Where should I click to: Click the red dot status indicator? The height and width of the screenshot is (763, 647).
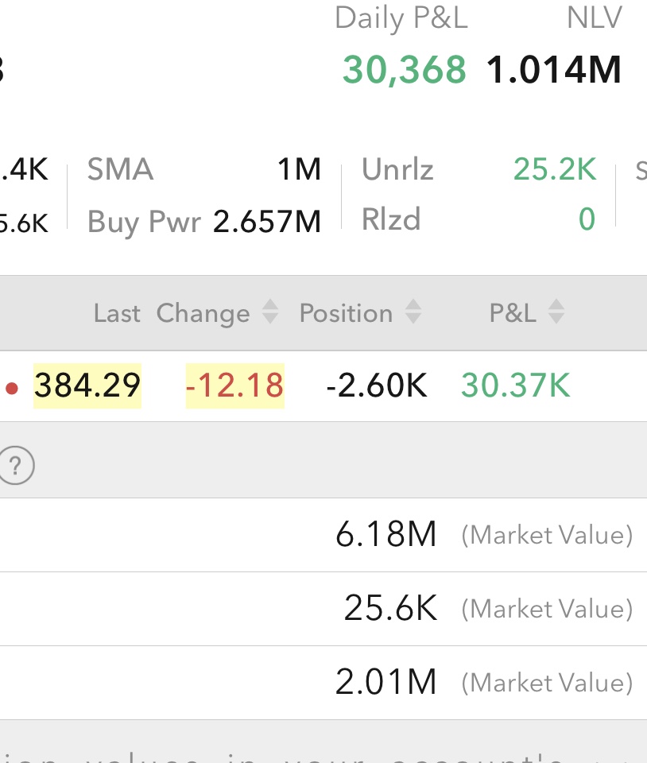[12, 388]
